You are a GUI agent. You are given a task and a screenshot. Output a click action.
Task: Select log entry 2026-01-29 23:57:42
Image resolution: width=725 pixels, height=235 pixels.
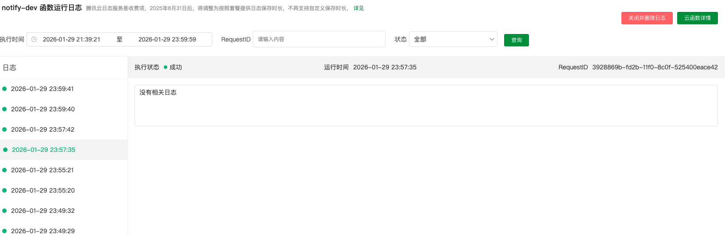(43, 129)
